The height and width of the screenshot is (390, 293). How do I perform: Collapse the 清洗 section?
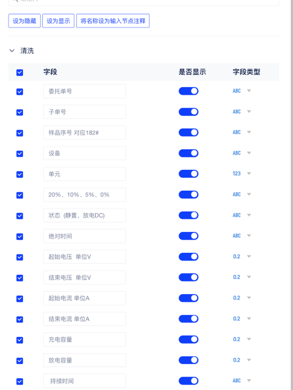click(x=12, y=51)
